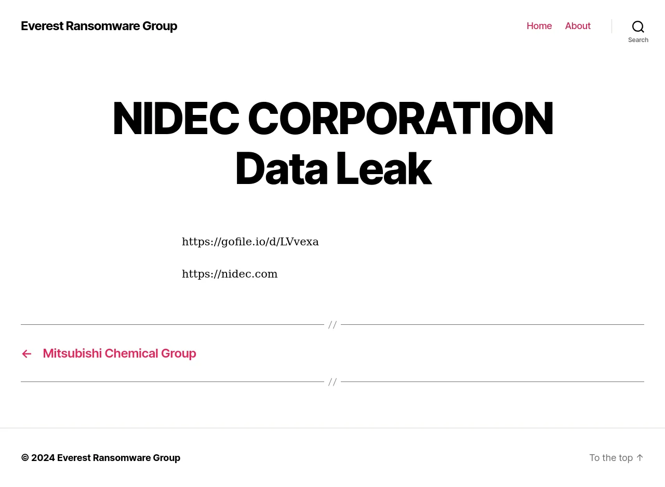Click the word Chemical in the previous-post link
Screen dimensions: 665x487
click(x=131, y=353)
